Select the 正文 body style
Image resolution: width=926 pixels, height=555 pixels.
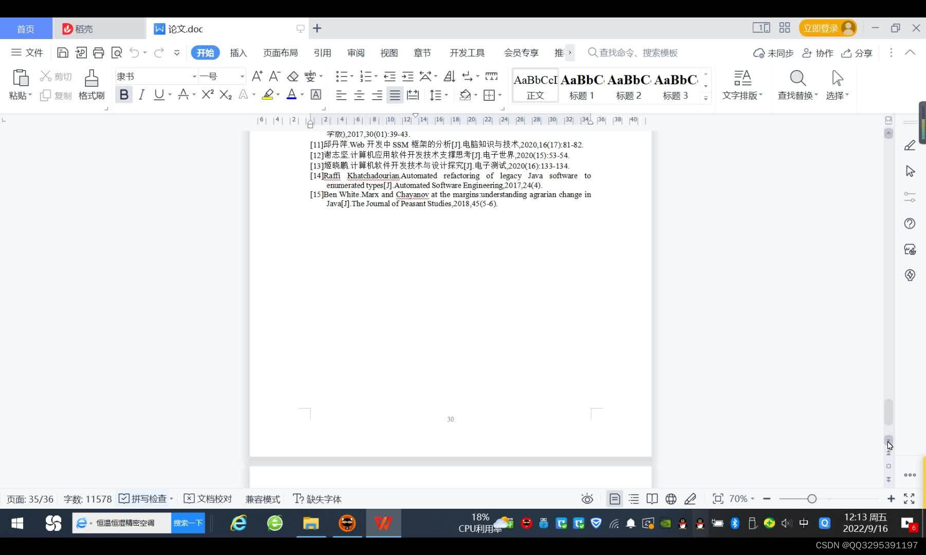(x=535, y=86)
